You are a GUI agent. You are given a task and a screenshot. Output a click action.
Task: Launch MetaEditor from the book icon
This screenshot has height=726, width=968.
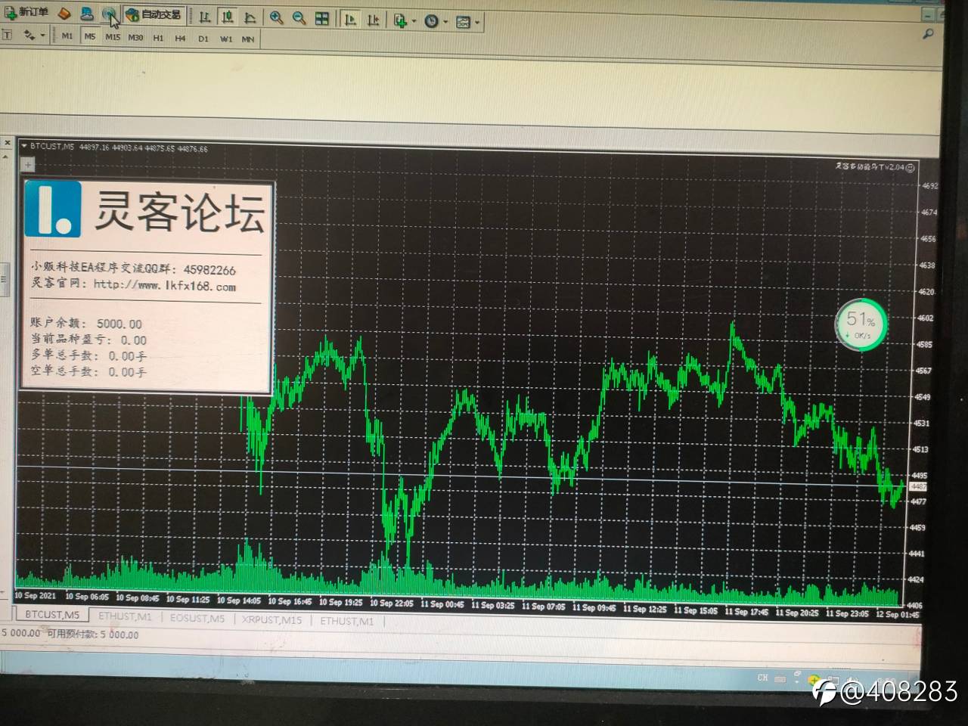pos(65,14)
